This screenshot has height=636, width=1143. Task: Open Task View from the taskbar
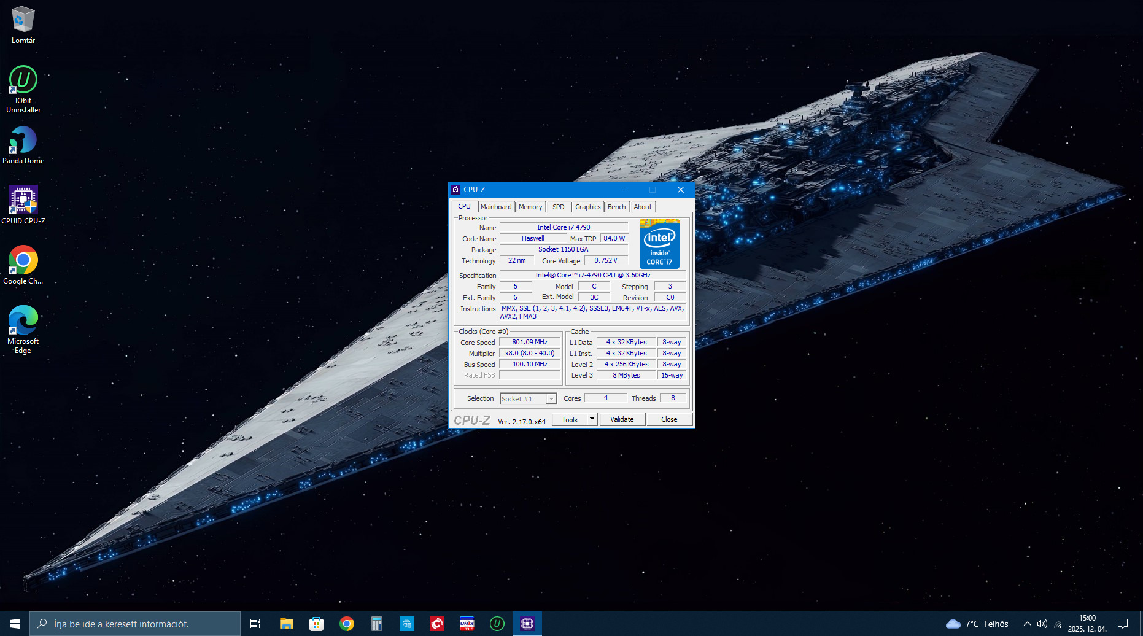(255, 624)
